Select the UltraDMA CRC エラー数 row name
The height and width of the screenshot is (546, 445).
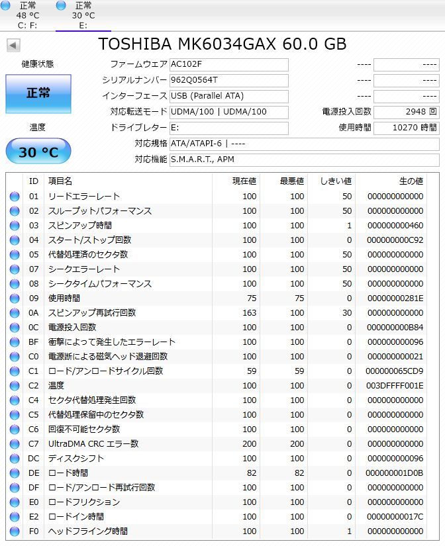[x=93, y=444]
